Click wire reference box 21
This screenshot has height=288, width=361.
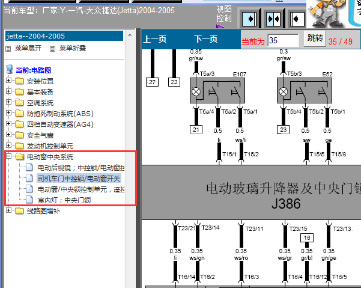[196, 129]
